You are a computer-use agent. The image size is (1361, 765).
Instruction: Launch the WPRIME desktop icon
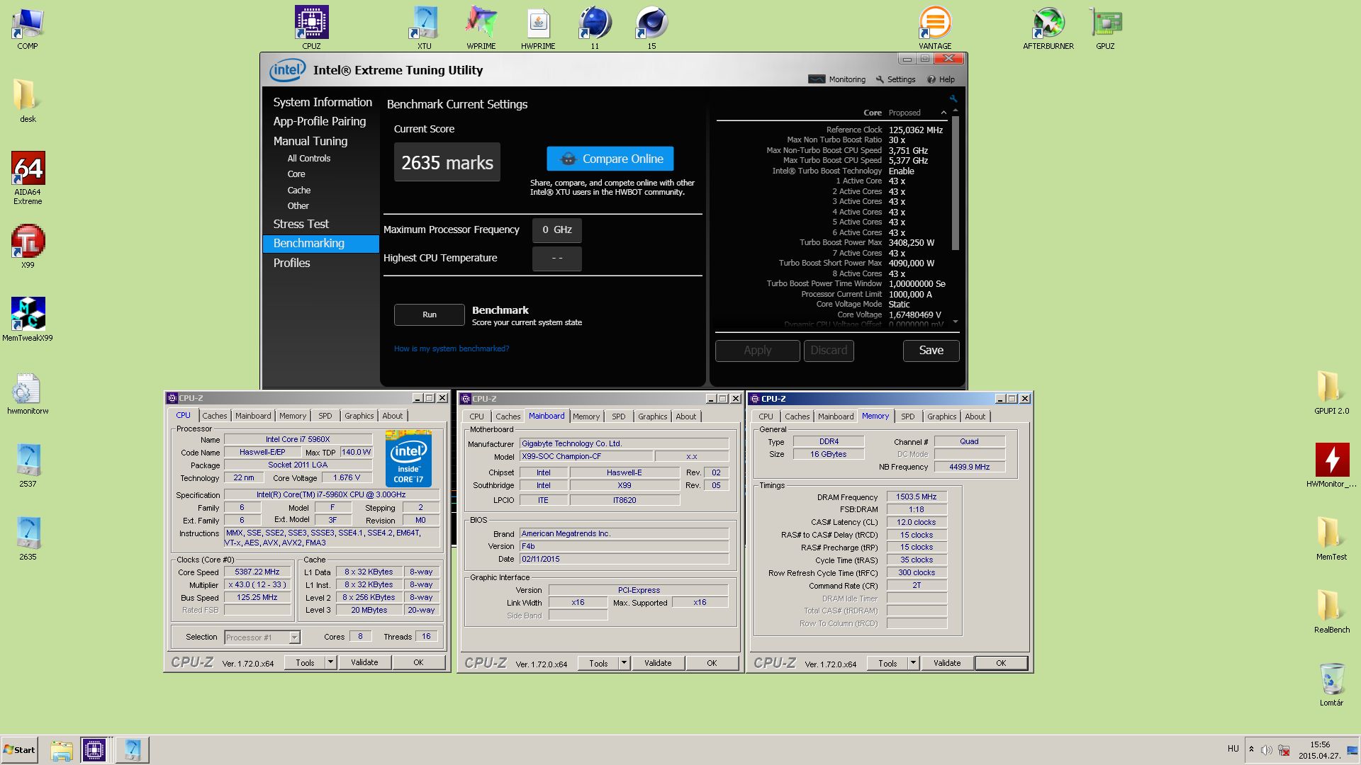tap(481, 28)
